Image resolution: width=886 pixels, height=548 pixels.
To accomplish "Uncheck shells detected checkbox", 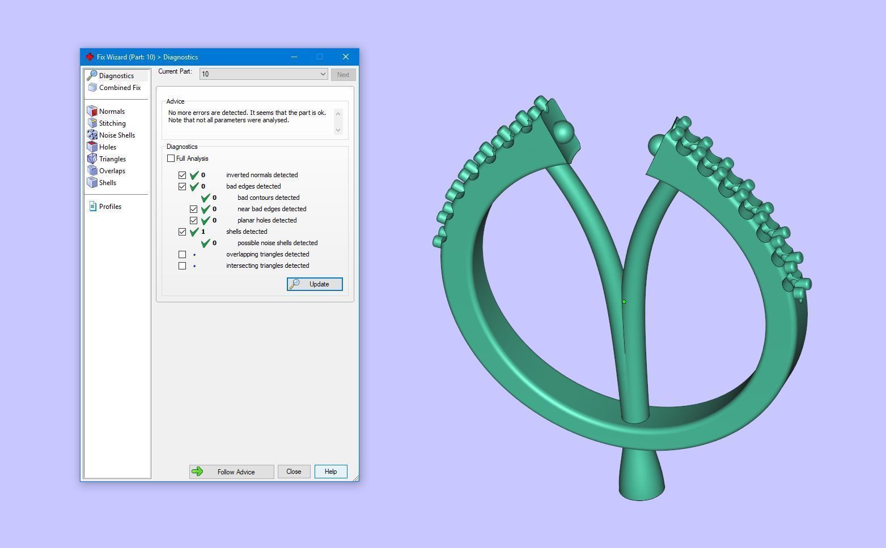I will (x=182, y=232).
